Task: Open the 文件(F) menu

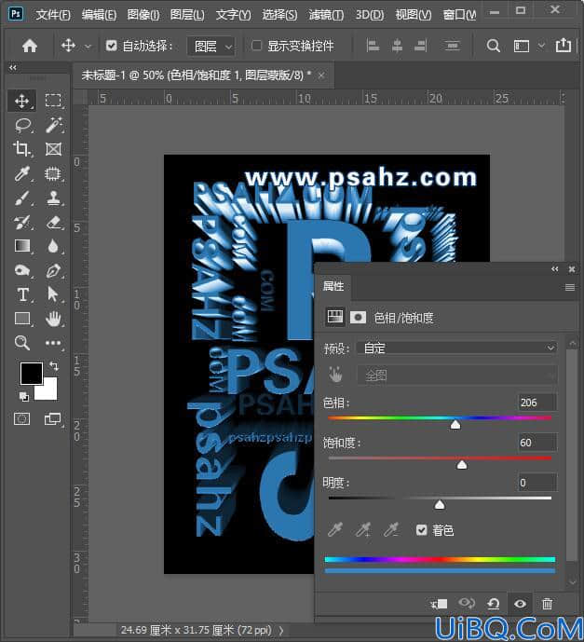Action: [53, 15]
